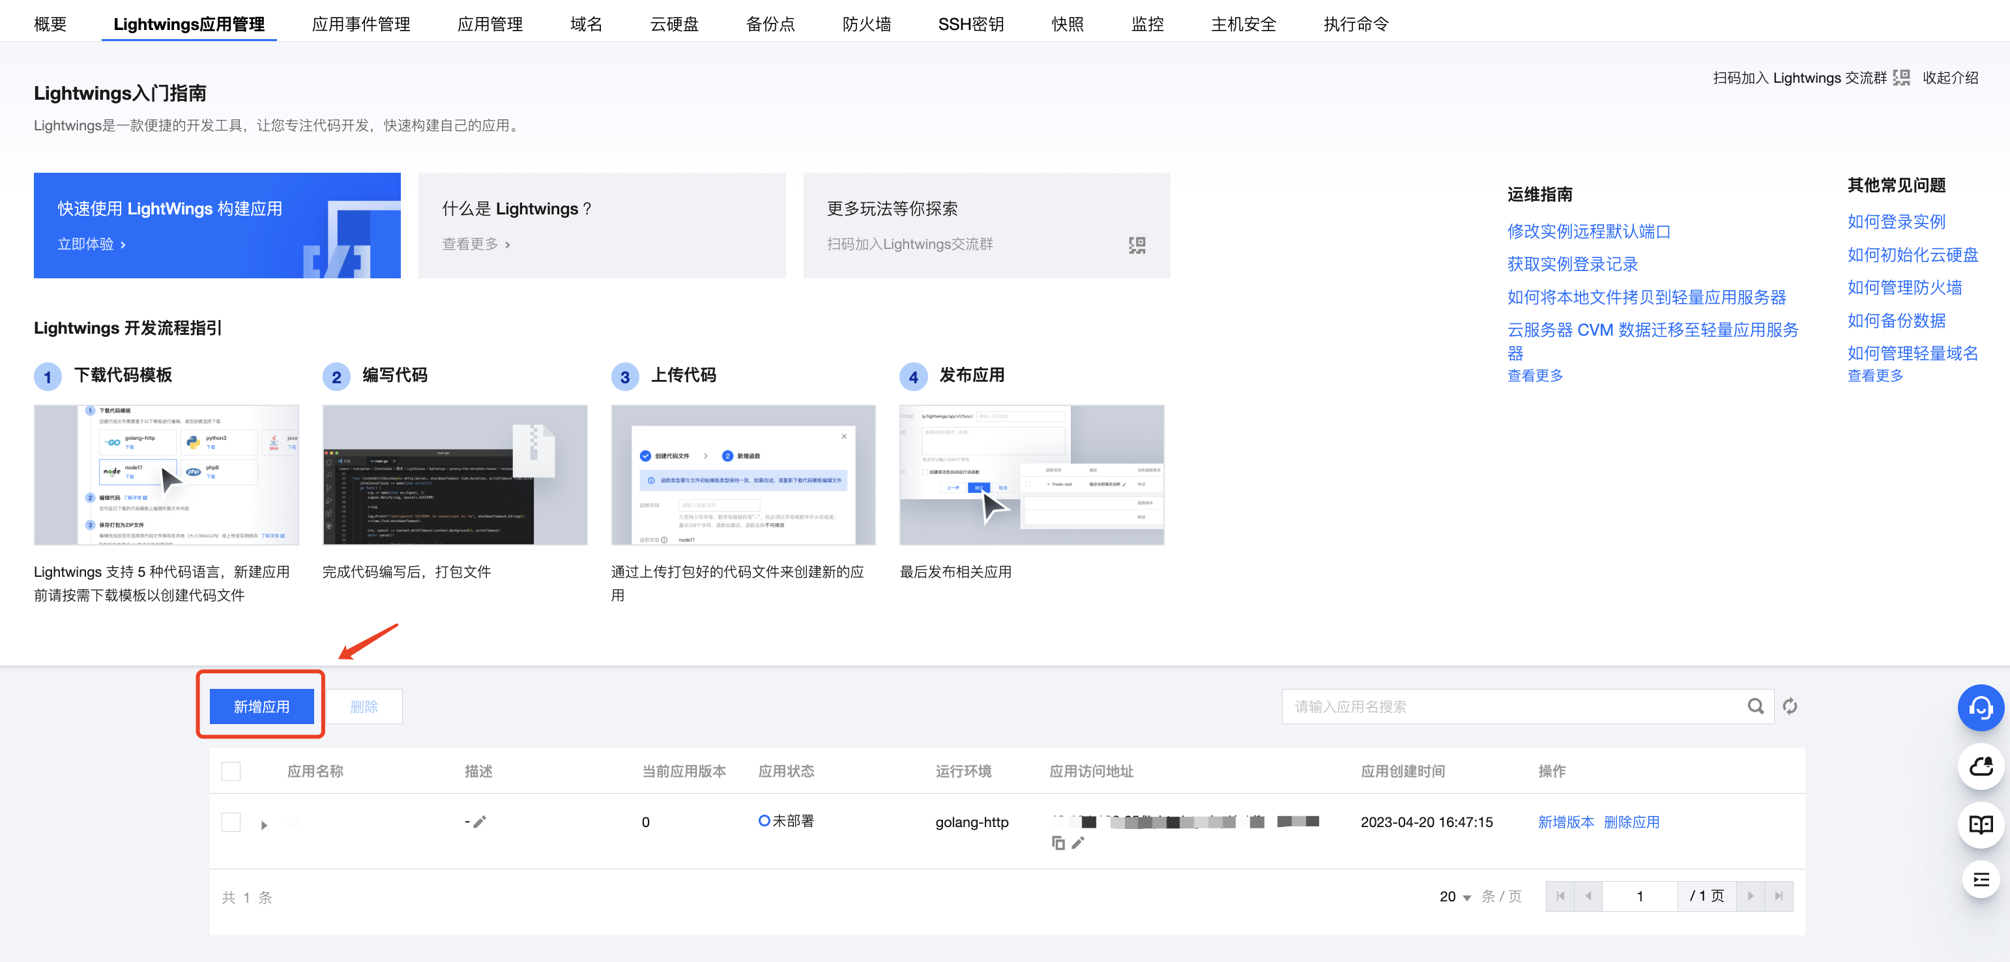Open the 20 条/页 page size dropdown
Viewport: 2010px width, 962px height.
(x=1455, y=896)
